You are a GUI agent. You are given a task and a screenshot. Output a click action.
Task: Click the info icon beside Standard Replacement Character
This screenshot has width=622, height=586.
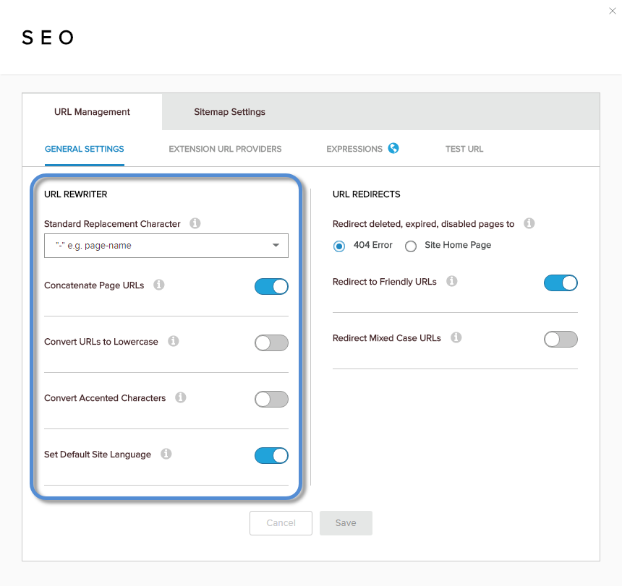point(195,223)
